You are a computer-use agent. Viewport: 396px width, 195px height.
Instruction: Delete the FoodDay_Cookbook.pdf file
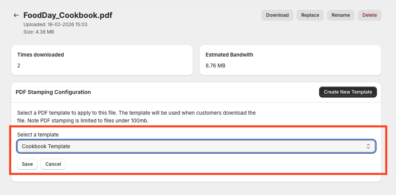(369, 15)
